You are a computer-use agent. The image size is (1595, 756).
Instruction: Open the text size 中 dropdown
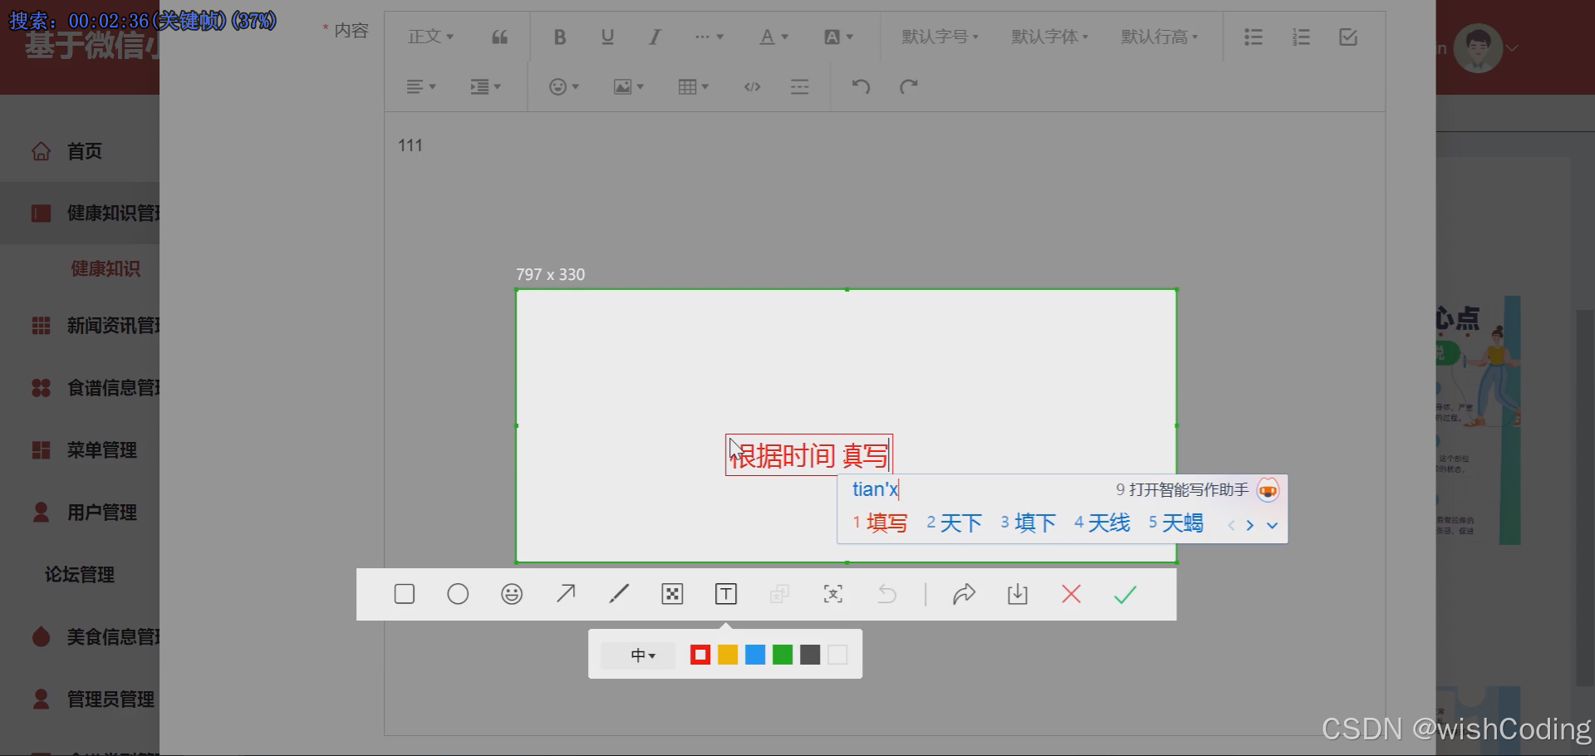tap(638, 655)
